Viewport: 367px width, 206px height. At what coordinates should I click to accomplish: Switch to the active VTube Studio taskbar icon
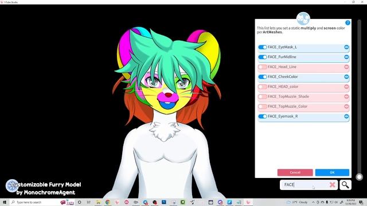pos(248,202)
